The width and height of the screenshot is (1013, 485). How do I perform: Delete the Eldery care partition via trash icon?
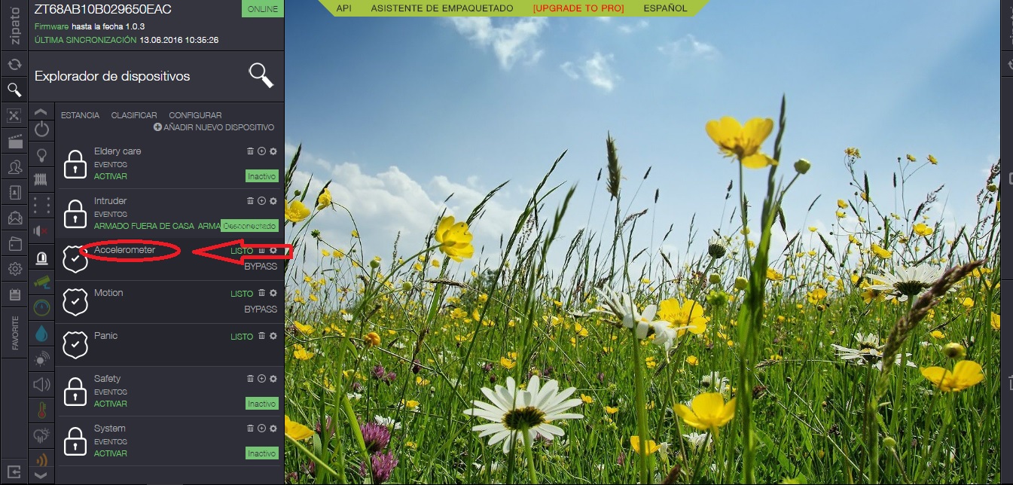[250, 151]
